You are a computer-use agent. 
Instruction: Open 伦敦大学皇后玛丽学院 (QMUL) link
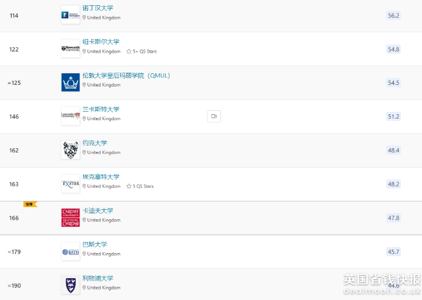pos(126,75)
